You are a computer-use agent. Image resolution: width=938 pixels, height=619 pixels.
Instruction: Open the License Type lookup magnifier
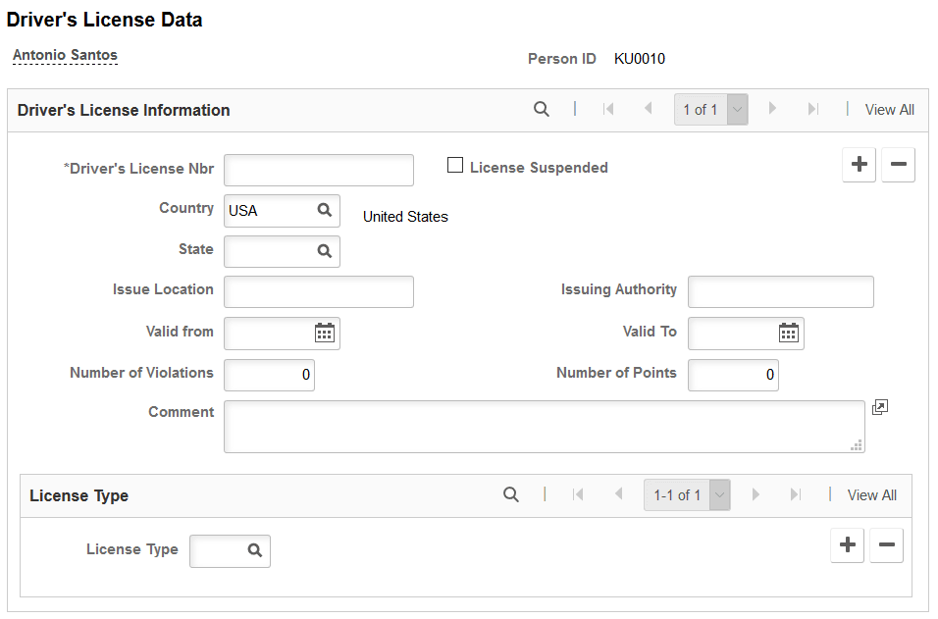[x=252, y=550]
